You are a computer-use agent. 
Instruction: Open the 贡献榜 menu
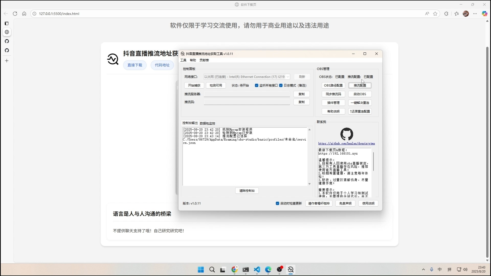point(204,60)
